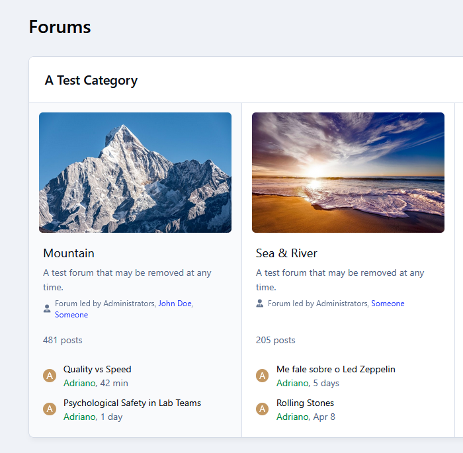The height and width of the screenshot is (453, 463).
Task: Click Adriano's avatar beside Quality vs Speed
Action: pos(50,376)
